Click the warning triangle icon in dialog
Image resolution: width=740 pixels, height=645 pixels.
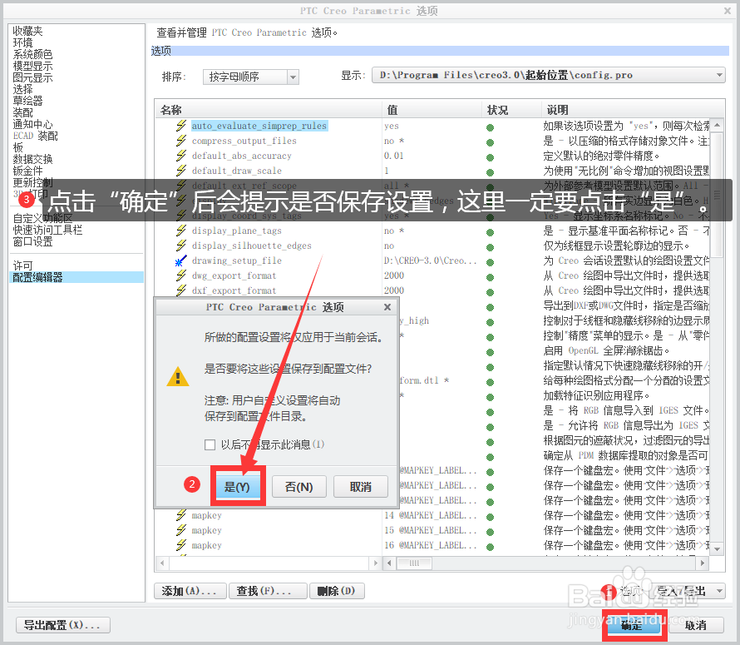click(178, 377)
